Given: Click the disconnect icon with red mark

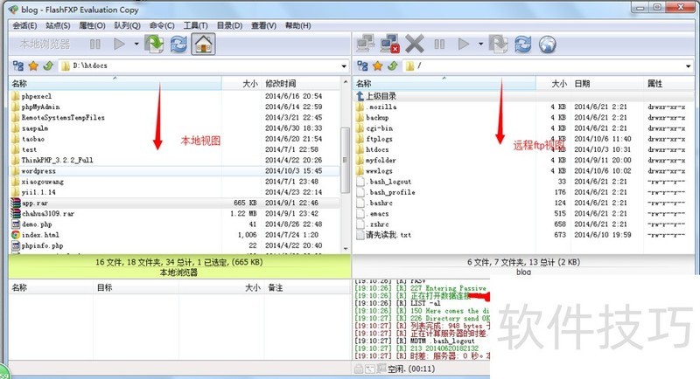Looking at the screenshot, I should click(x=389, y=44).
